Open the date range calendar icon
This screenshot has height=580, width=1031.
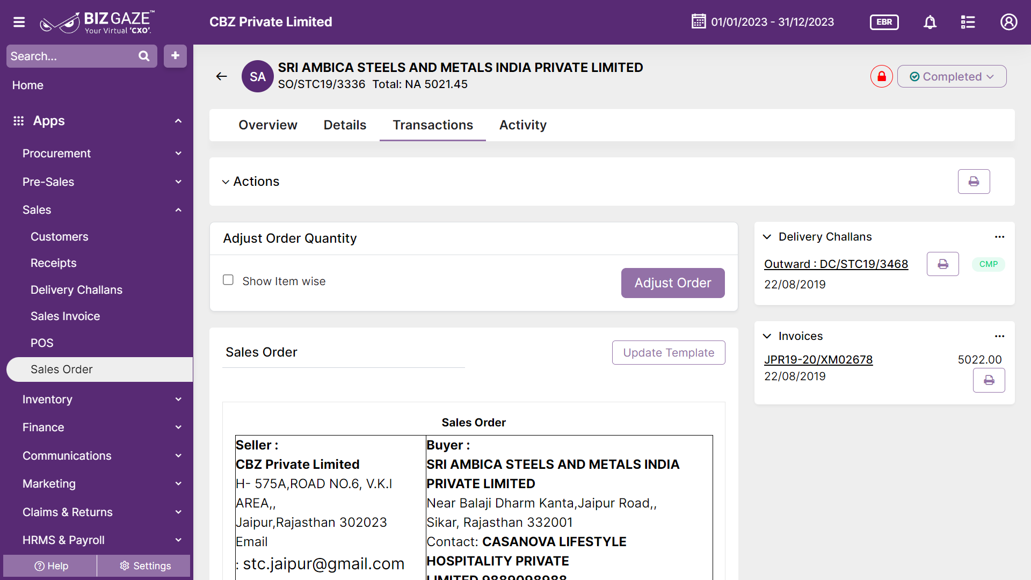pos(699,21)
